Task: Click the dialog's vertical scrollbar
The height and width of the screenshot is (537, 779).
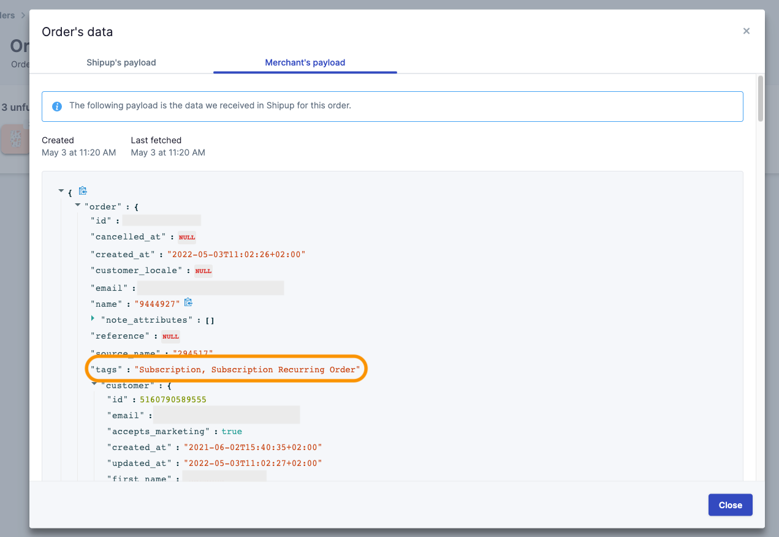Action: (760, 98)
